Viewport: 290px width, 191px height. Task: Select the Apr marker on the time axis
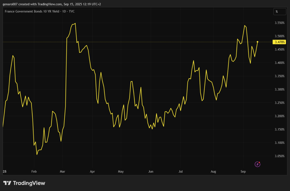[92, 171]
